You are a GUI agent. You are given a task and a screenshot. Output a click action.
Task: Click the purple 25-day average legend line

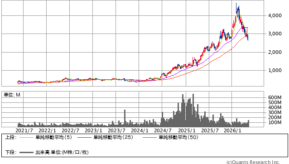84,137
